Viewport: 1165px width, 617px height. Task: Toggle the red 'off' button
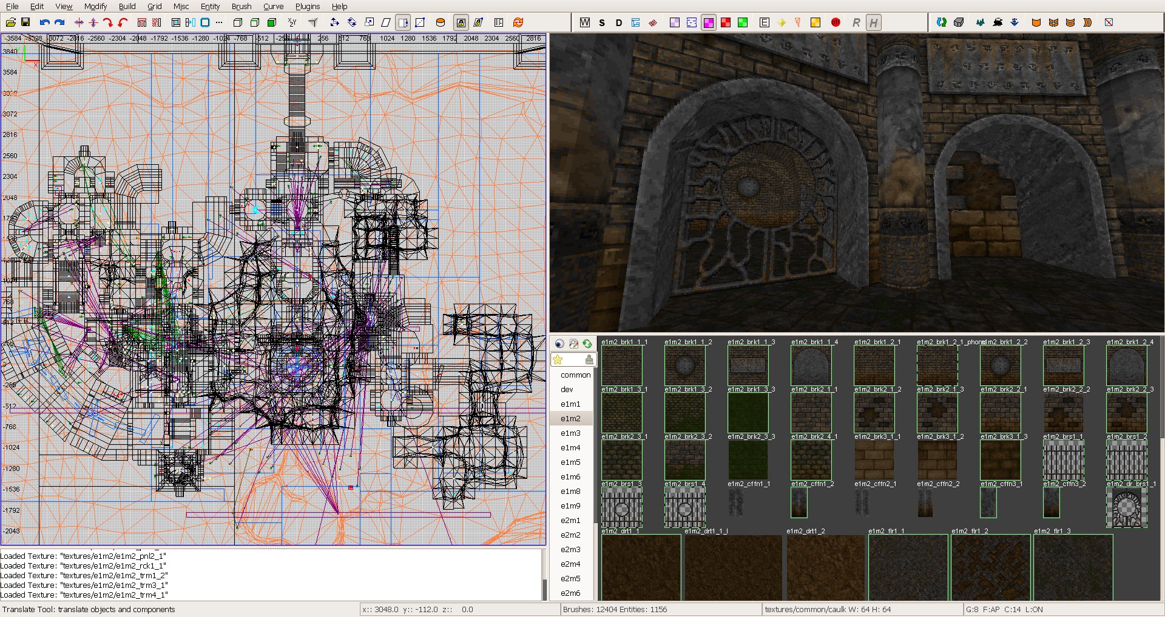pos(836,22)
